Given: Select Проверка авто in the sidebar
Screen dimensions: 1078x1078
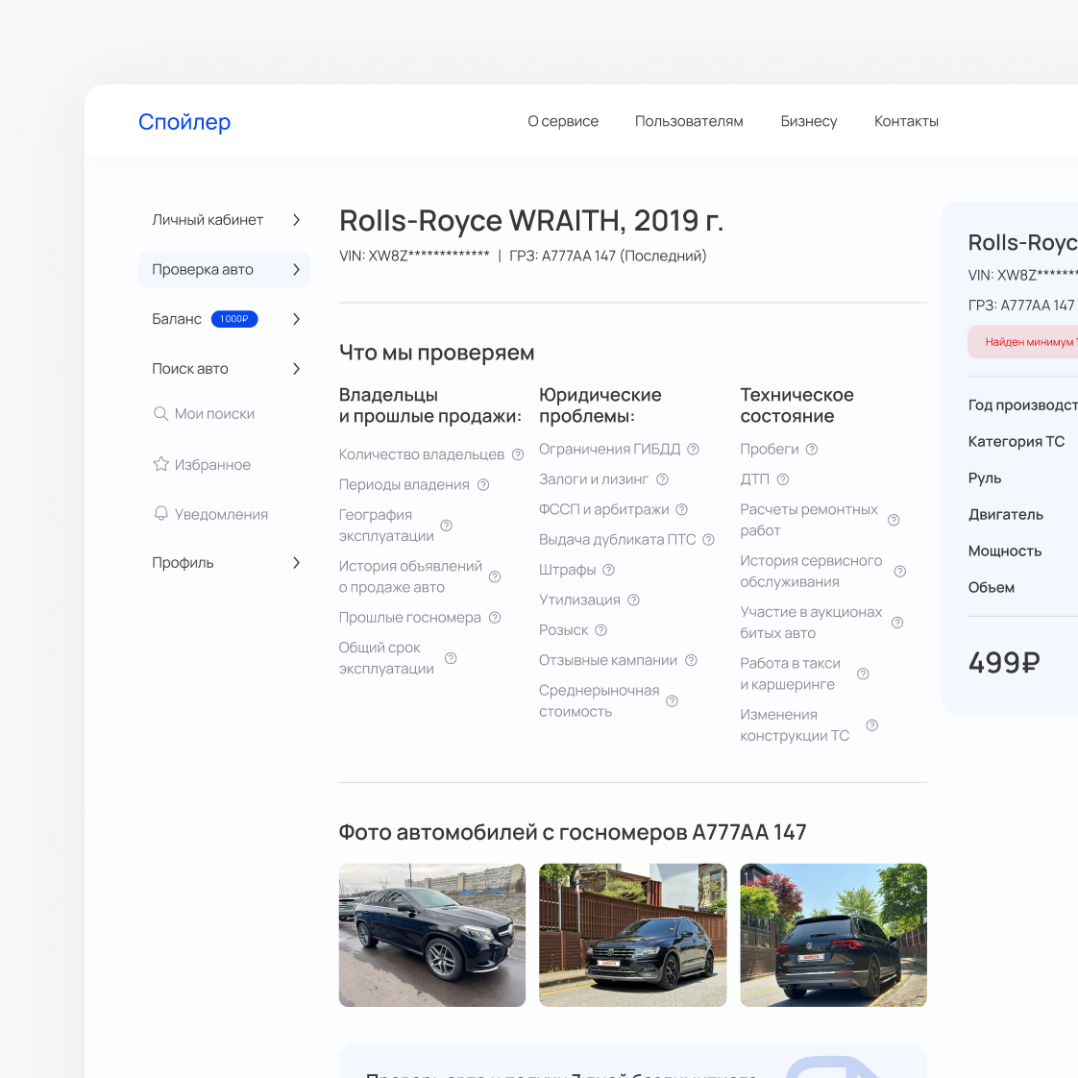Looking at the screenshot, I should 224,269.
